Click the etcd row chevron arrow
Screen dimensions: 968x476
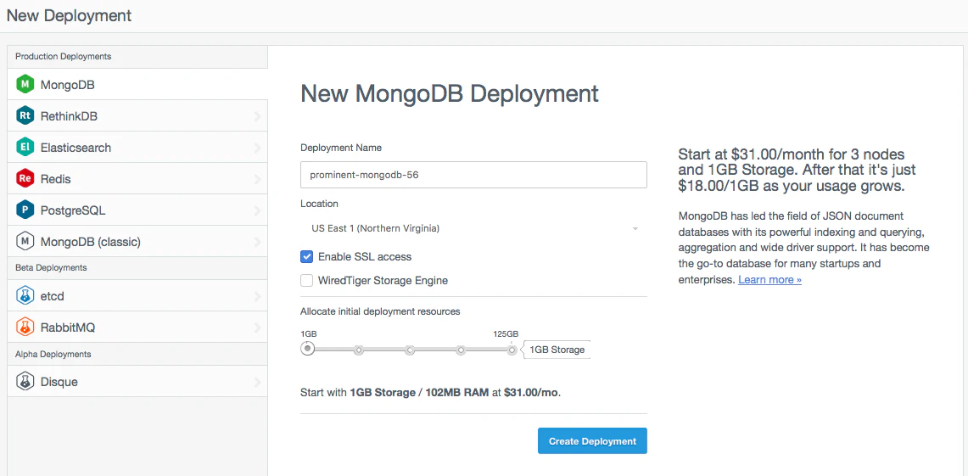click(257, 296)
